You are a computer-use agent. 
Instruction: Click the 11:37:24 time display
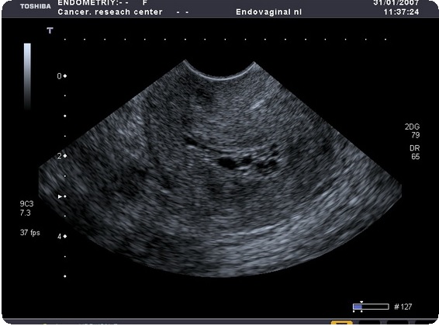(402, 12)
